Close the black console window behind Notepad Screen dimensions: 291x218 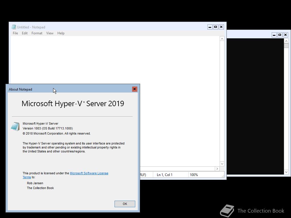(x=285, y=35)
